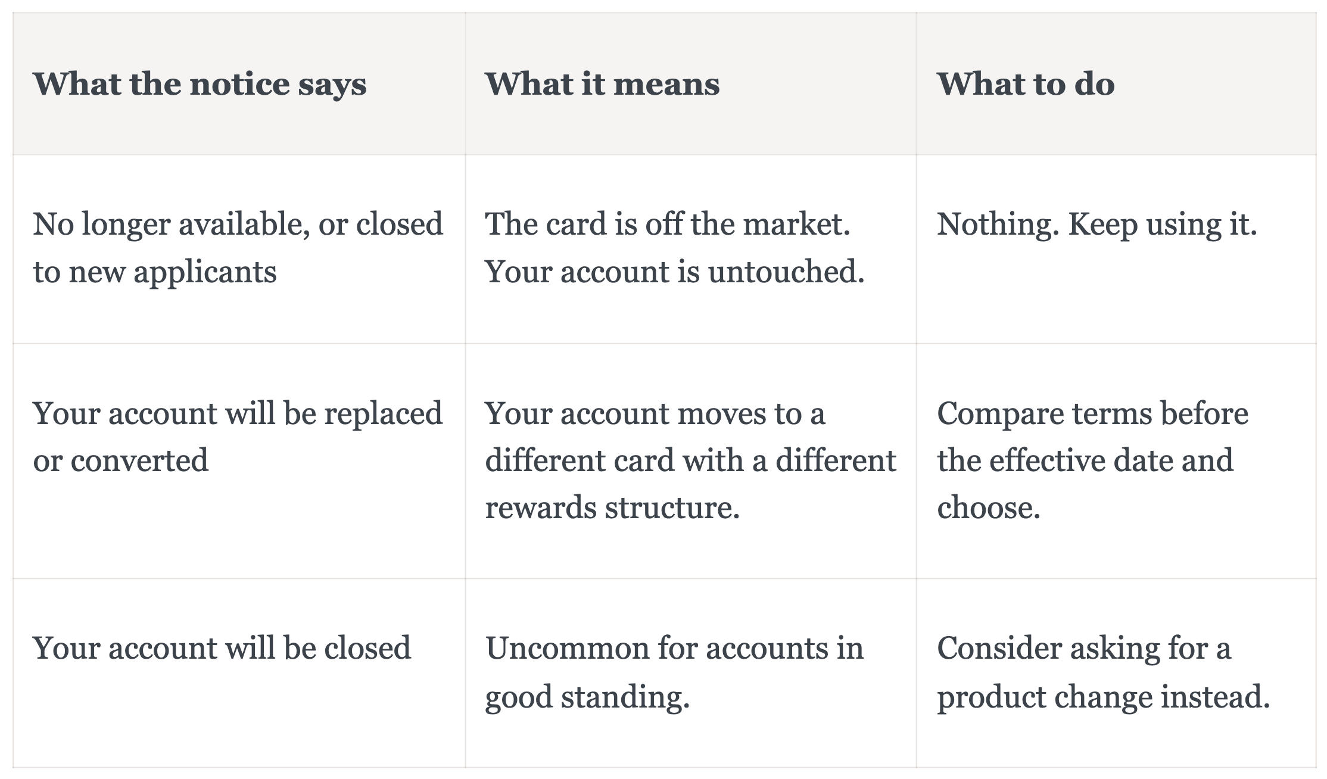Click 'The card is off the market' cell

[x=691, y=249]
